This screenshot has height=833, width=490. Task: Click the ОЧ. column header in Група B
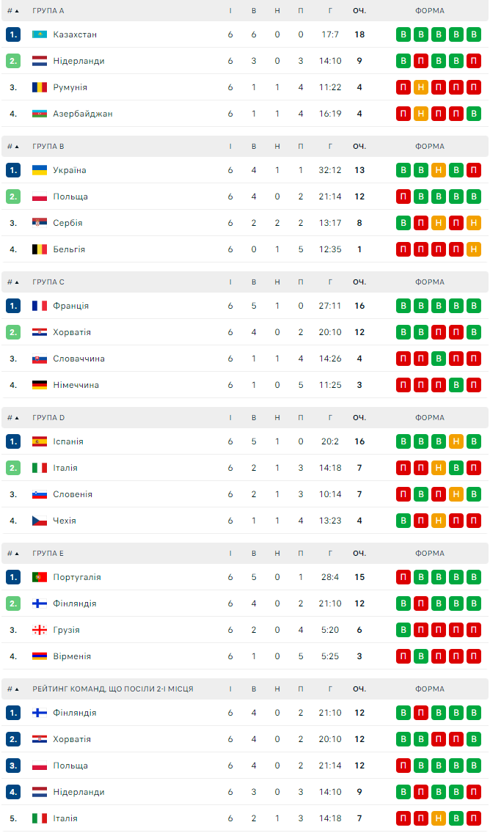[359, 147]
